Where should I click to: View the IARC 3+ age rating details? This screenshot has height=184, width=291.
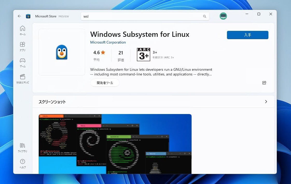143,54
